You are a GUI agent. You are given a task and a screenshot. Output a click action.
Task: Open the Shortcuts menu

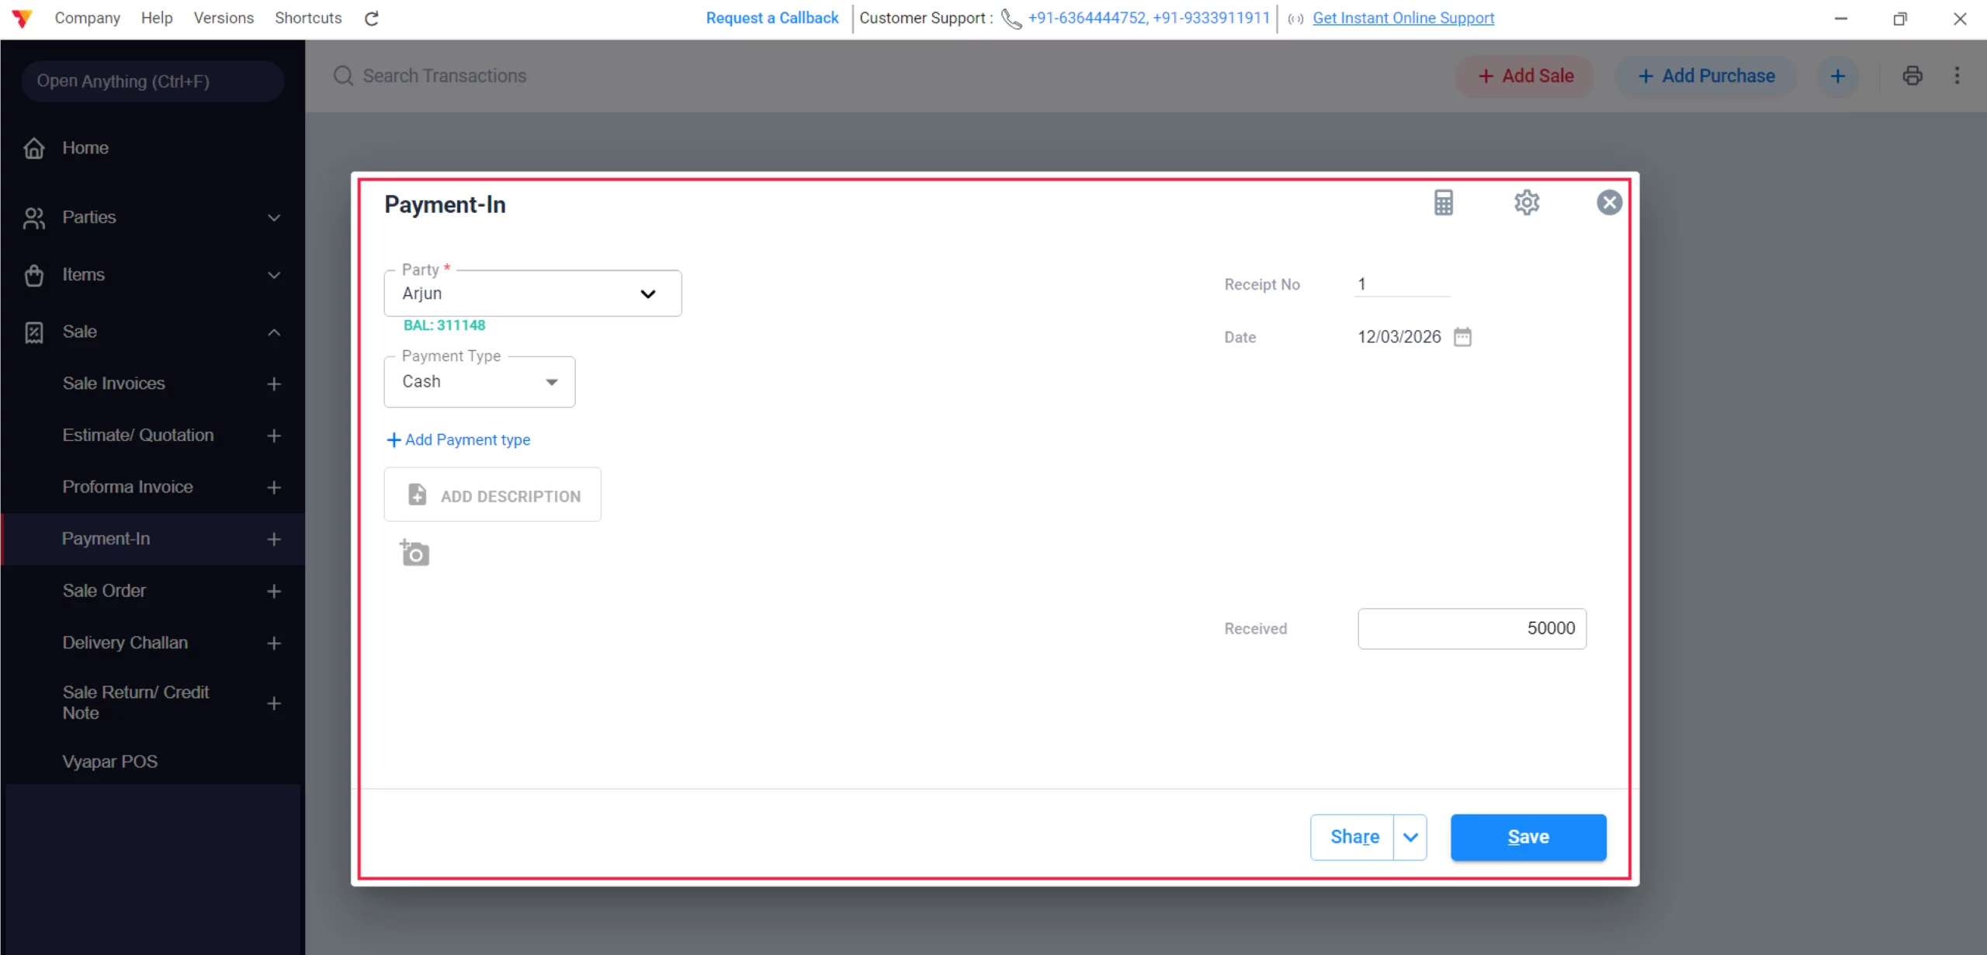click(x=307, y=18)
